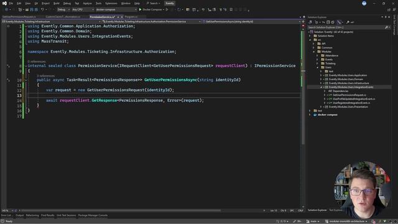Viewport: 398px width, 224px height.
Task: Collapse the GetUserPermissionsAsync method at line 10
Action: [26, 80]
